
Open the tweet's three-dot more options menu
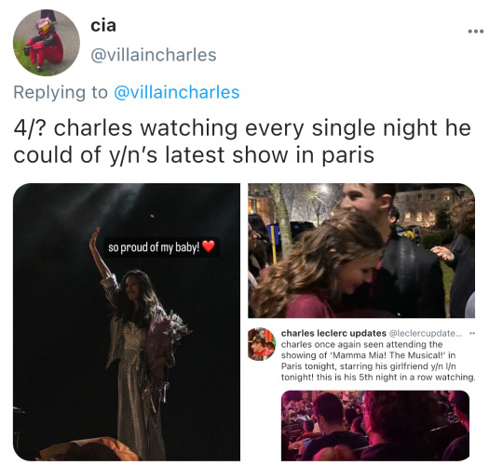tap(476, 31)
